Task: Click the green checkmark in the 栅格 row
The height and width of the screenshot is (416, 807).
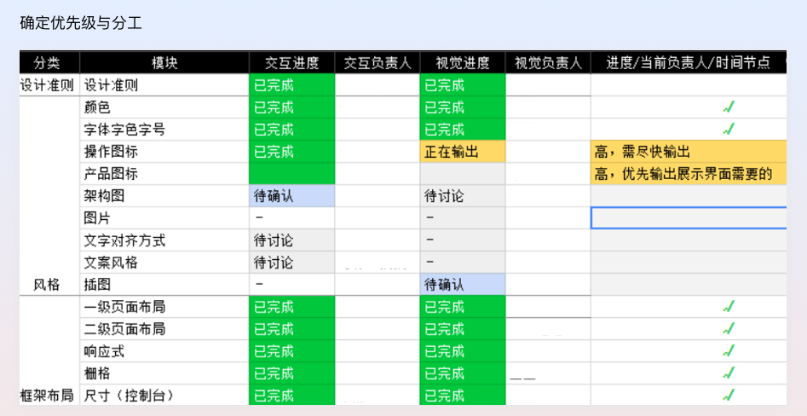Action: click(x=729, y=373)
